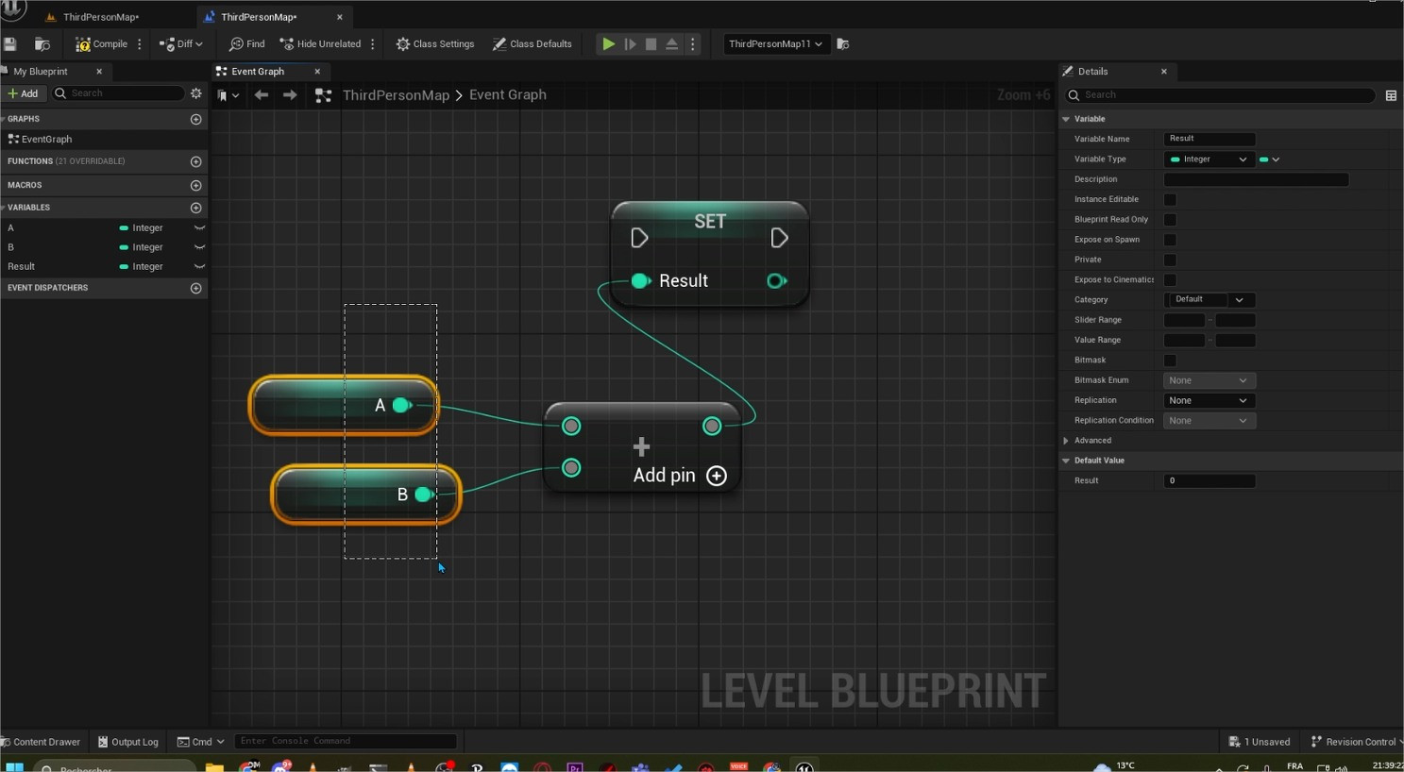Click the My Blueprint settings gear
Viewport: 1404px width, 772px height.
pyautogui.click(x=196, y=93)
